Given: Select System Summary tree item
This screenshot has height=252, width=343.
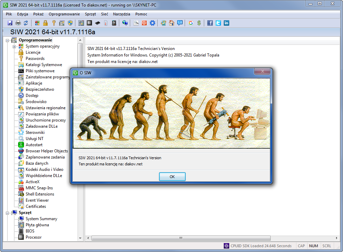Looking at the screenshot, I should pos(41,219).
